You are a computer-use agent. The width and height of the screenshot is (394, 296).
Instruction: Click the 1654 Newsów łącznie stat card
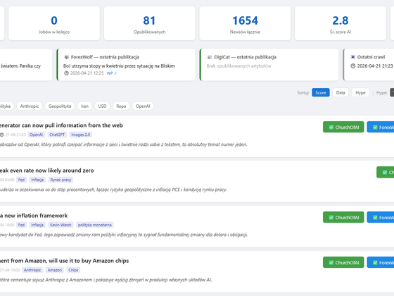pos(245,23)
